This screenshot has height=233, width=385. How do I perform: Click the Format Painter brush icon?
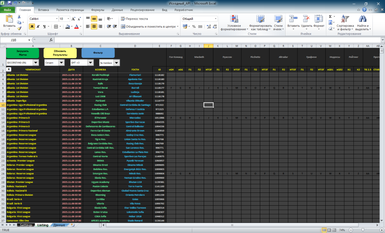19,28
